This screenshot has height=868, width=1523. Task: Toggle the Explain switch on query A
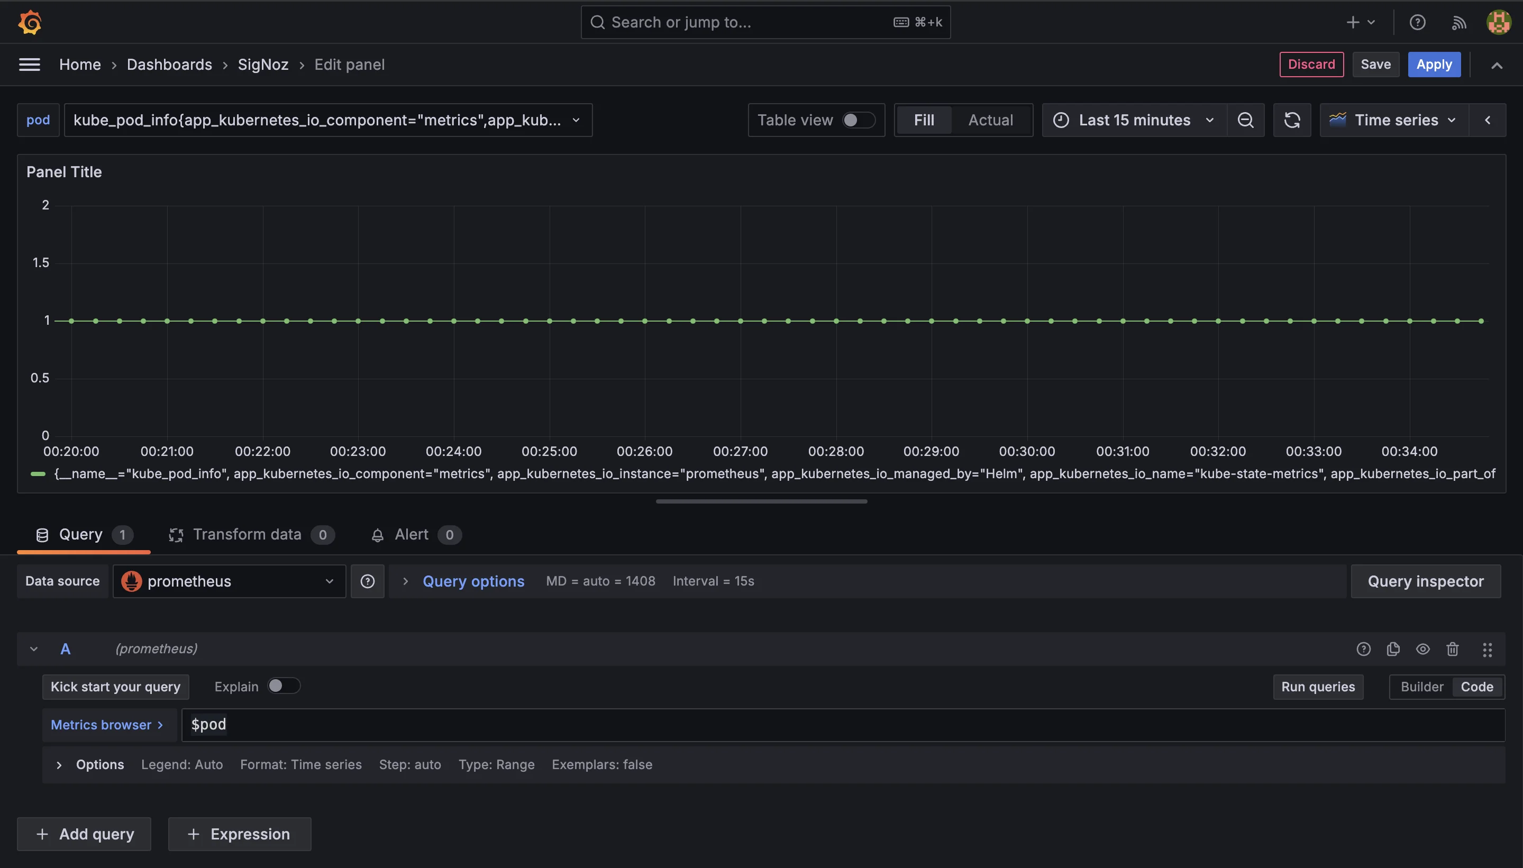pos(282,687)
